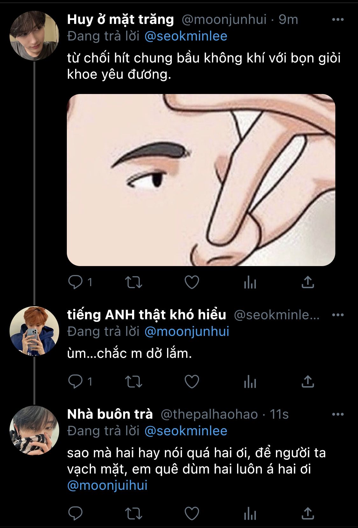The image size is (358, 528).
Task: Reply to the moonjunhui tweet
Action: pyautogui.click(x=76, y=282)
